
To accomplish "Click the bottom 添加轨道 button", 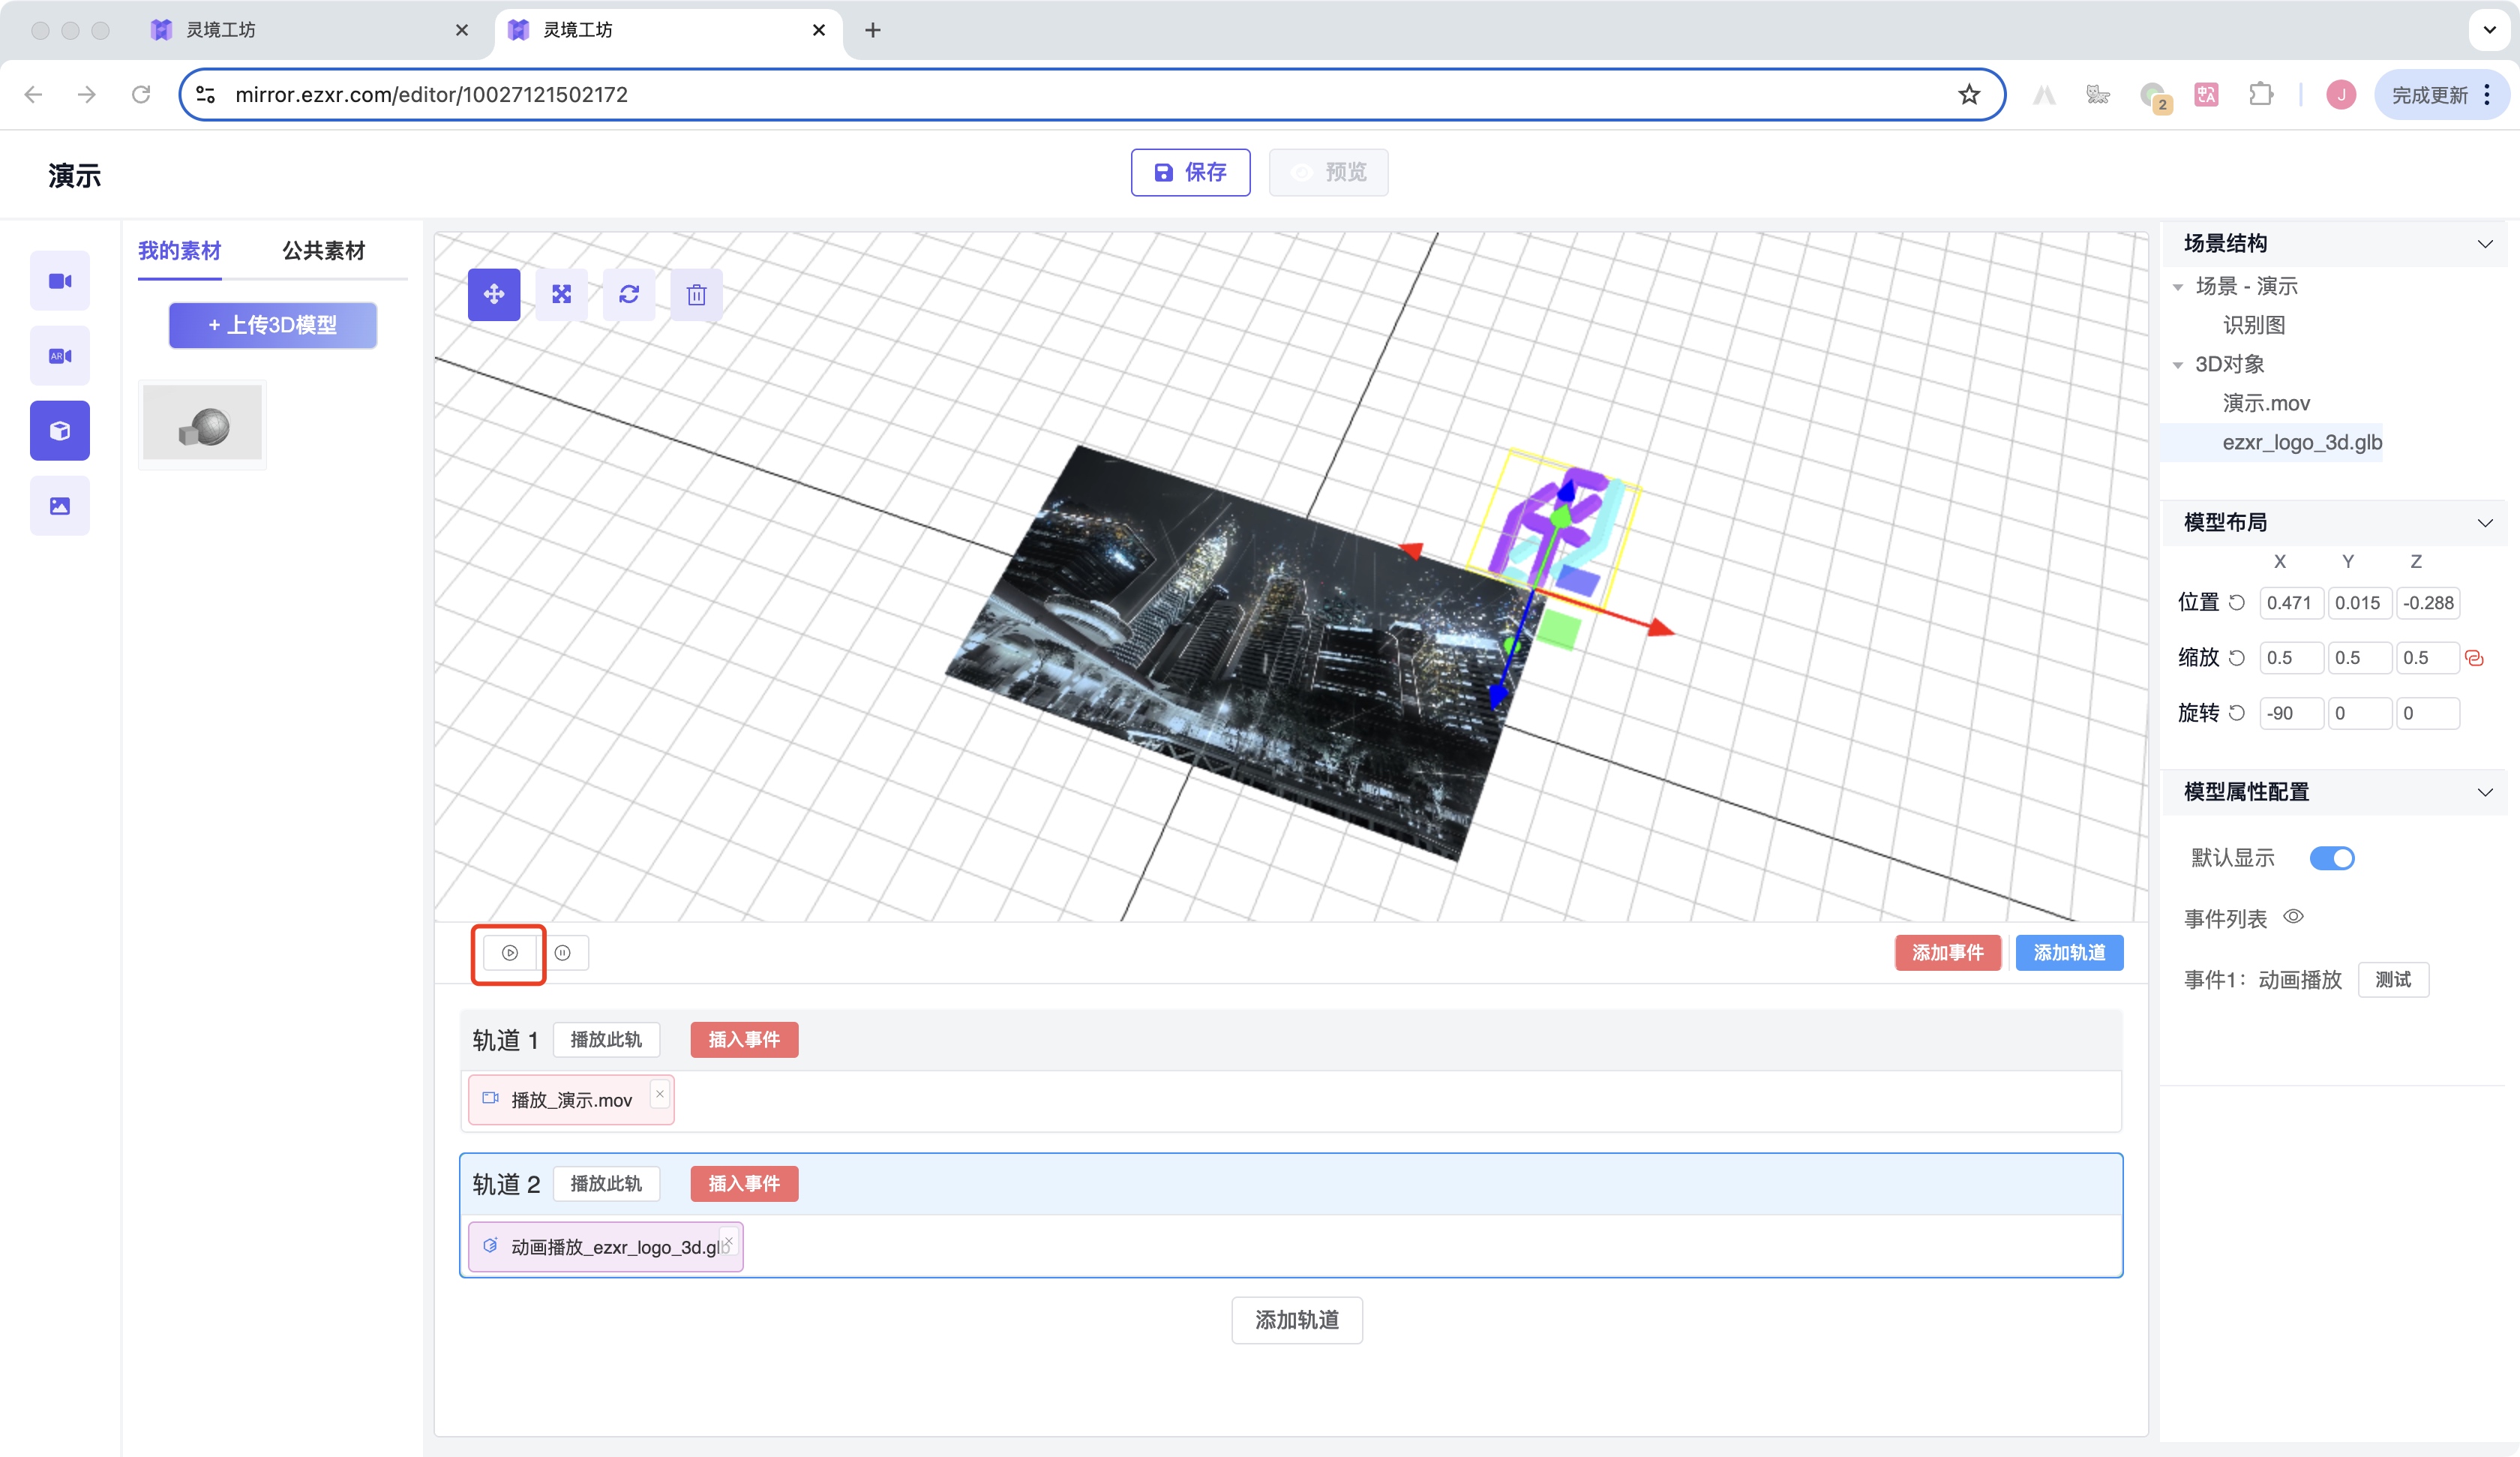I will click(1297, 1320).
